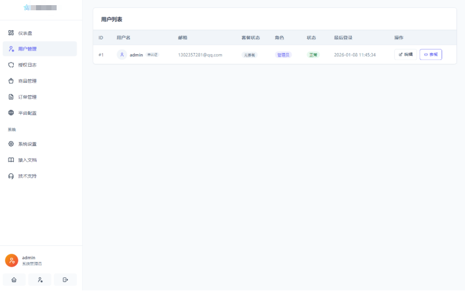Click the 角色 column header
465x295 pixels.
coord(279,38)
